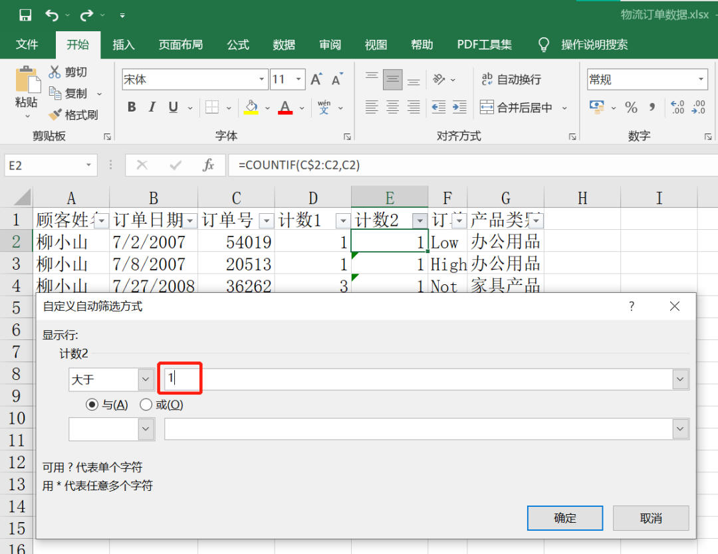This screenshot has width=718, height=554.
Task: Click 取消 to cancel the dialog
Action: click(x=651, y=518)
